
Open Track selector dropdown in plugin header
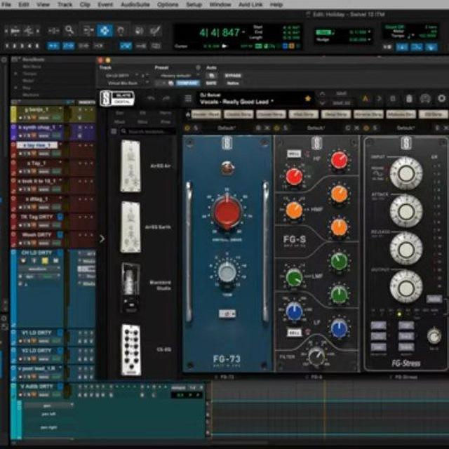tap(121, 76)
